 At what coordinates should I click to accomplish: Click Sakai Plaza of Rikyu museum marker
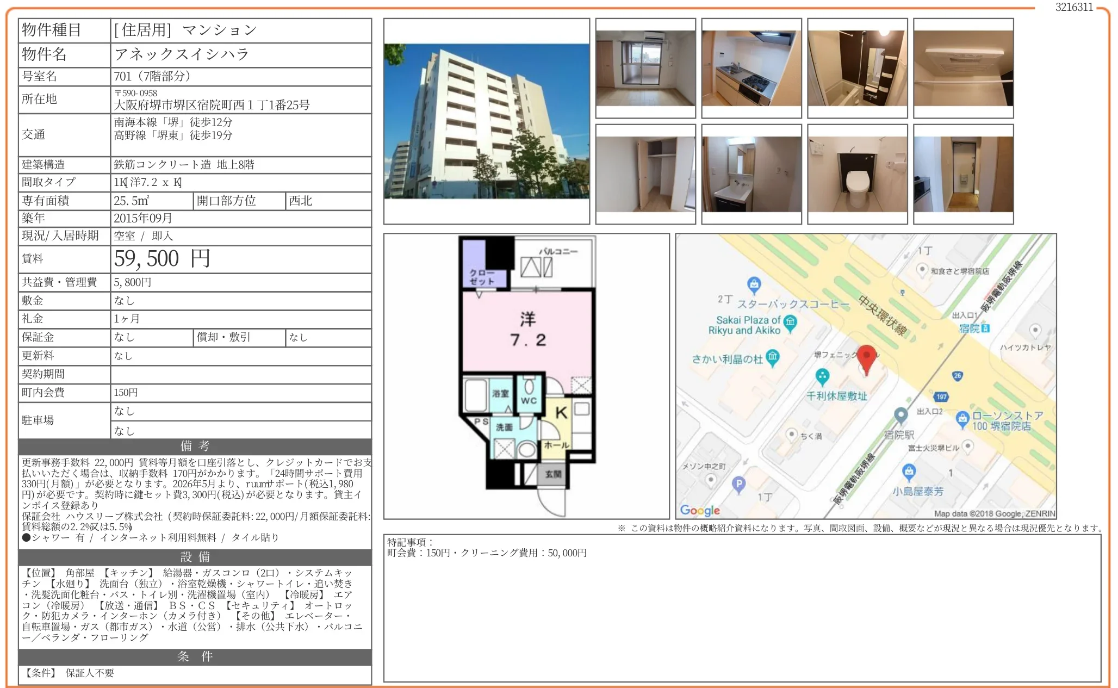(x=790, y=322)
